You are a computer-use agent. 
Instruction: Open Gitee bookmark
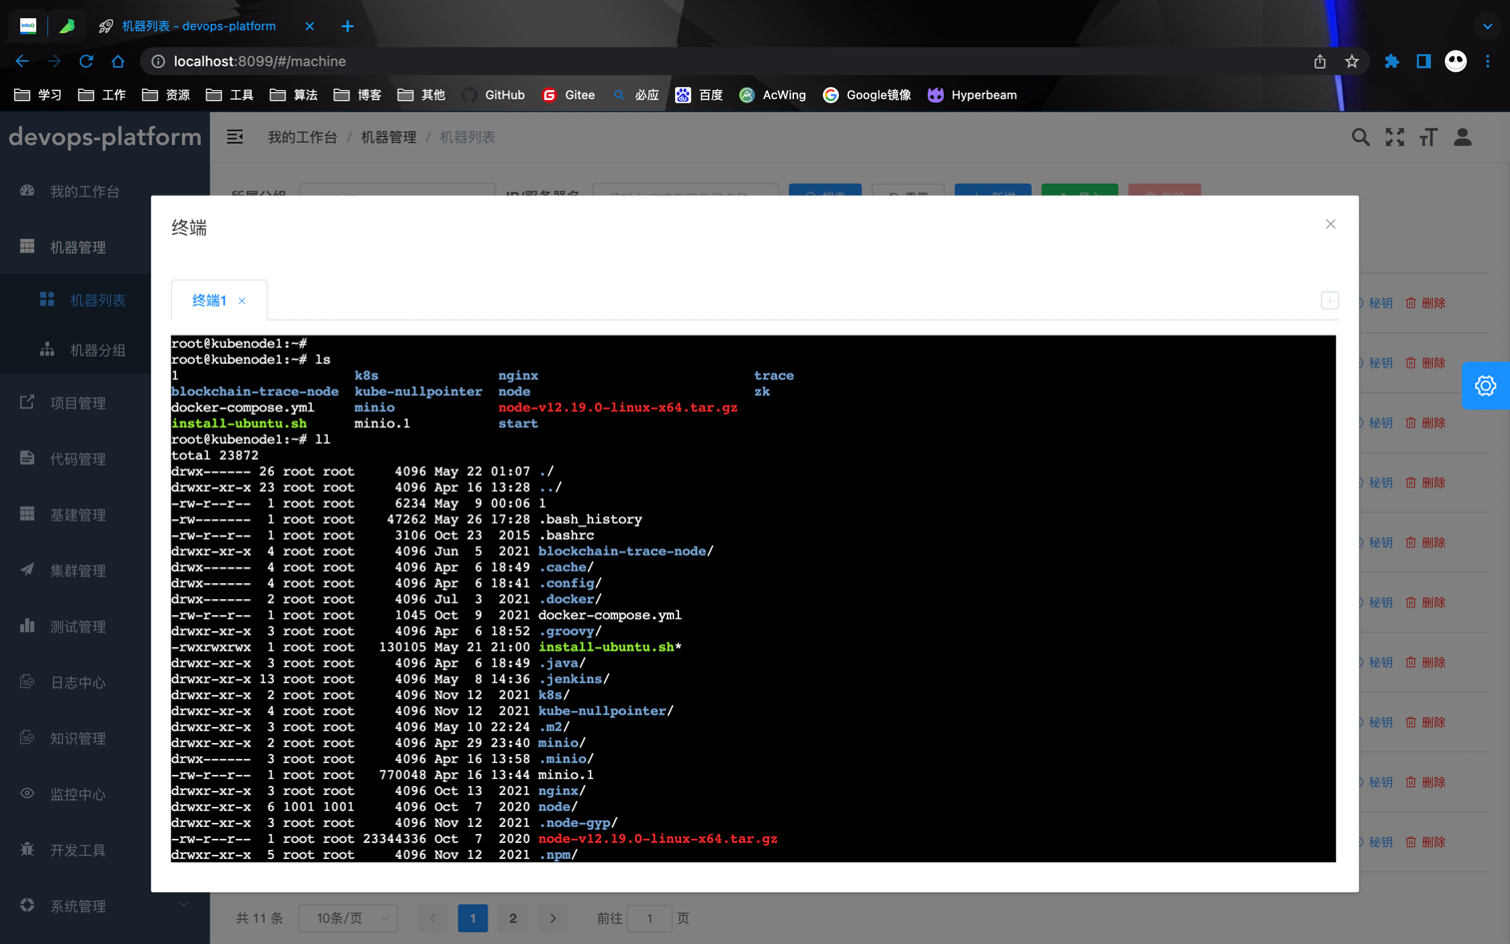click(568, 95)
